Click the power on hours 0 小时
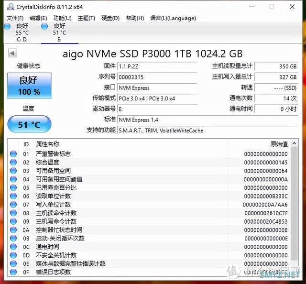306x284 pixels. [276, 109]
